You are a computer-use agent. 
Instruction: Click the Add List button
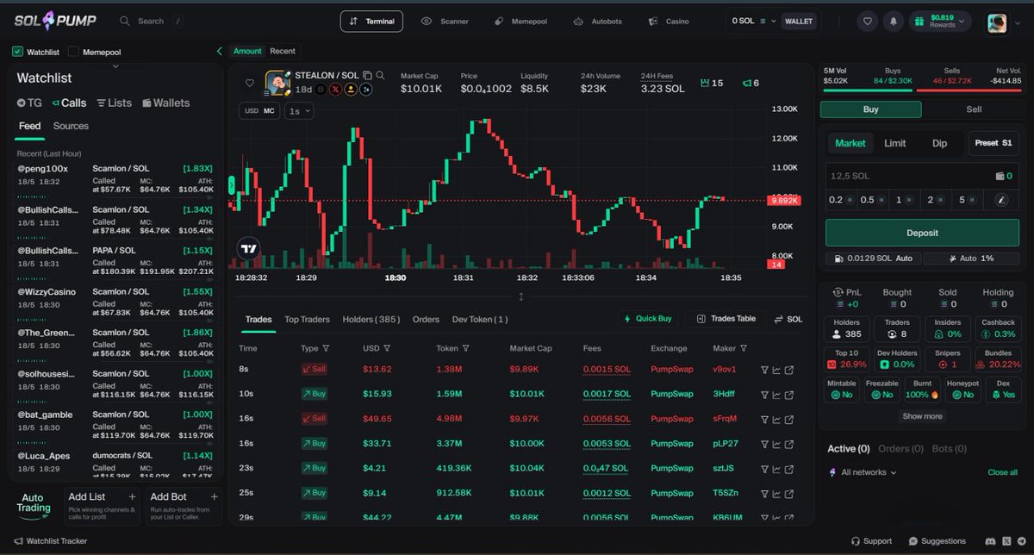pos(102,507)
